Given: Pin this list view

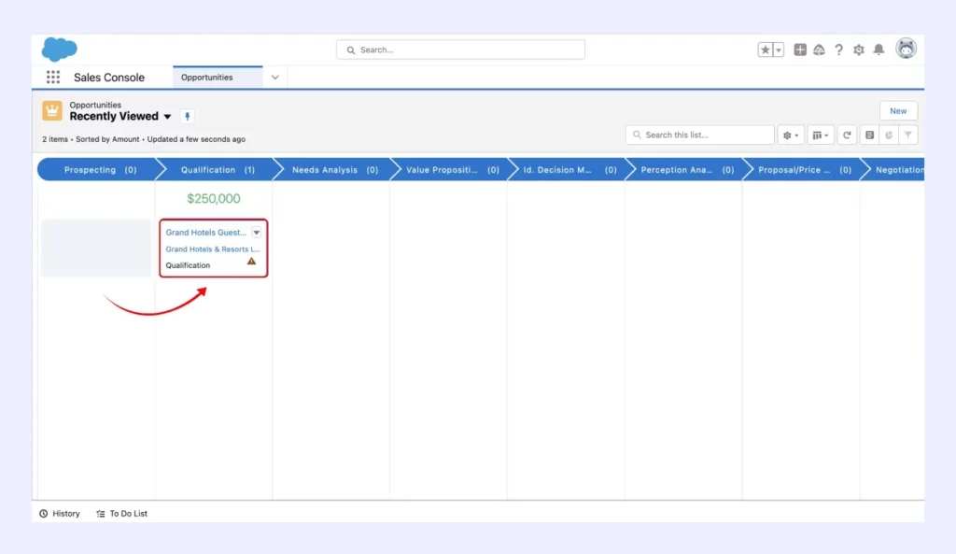Looking at the screenshot, I should tap(187, 116).
